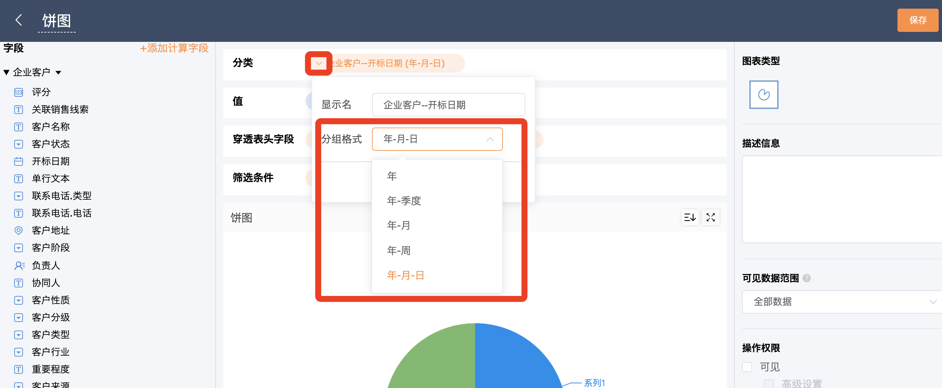Choose 年-周 grouping option
Viewport: 942px width, 388px height.
click(437, 250)
